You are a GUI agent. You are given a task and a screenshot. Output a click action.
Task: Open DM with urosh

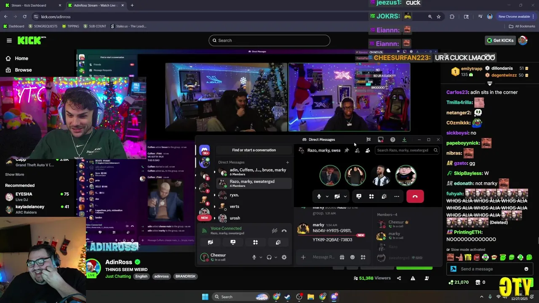click(254, 218)
